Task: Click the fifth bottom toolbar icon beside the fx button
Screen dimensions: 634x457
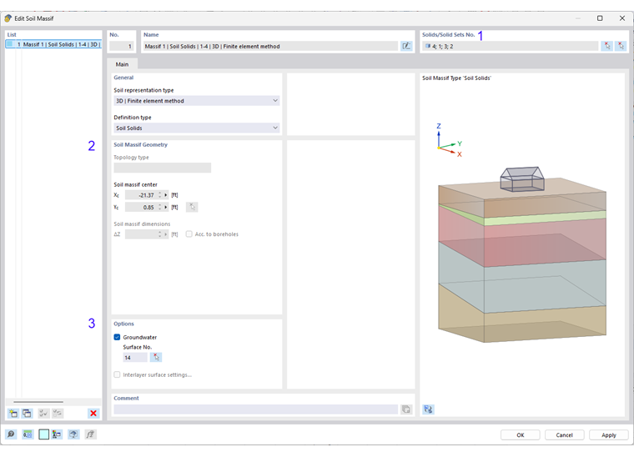Action: (73, 434)
